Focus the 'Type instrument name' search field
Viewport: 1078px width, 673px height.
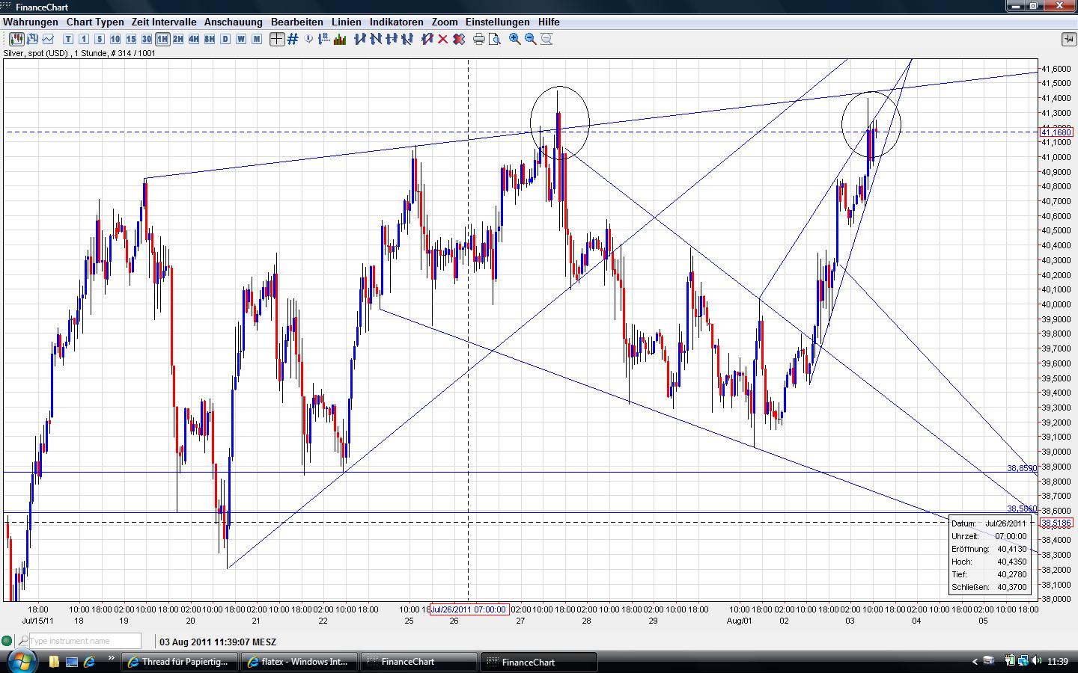pos(85,641)
